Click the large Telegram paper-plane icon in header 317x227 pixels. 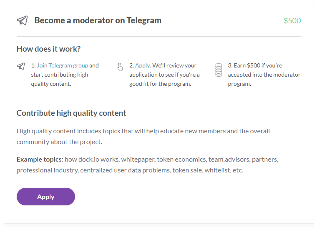[22, 20]
